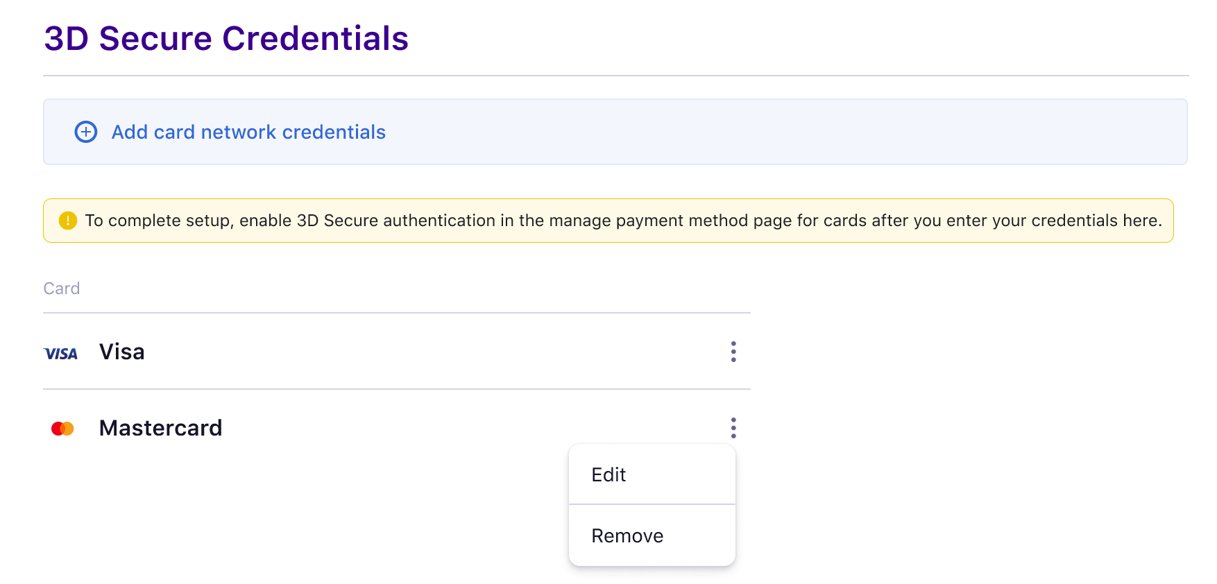Image resolution: width=1217 pixels, height=584 pixels.
Task: Click Add card network credentials link
Action: click(x=248, y=132)
